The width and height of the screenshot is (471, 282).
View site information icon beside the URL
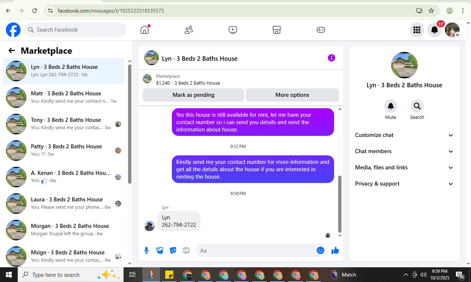click(51, 11)
